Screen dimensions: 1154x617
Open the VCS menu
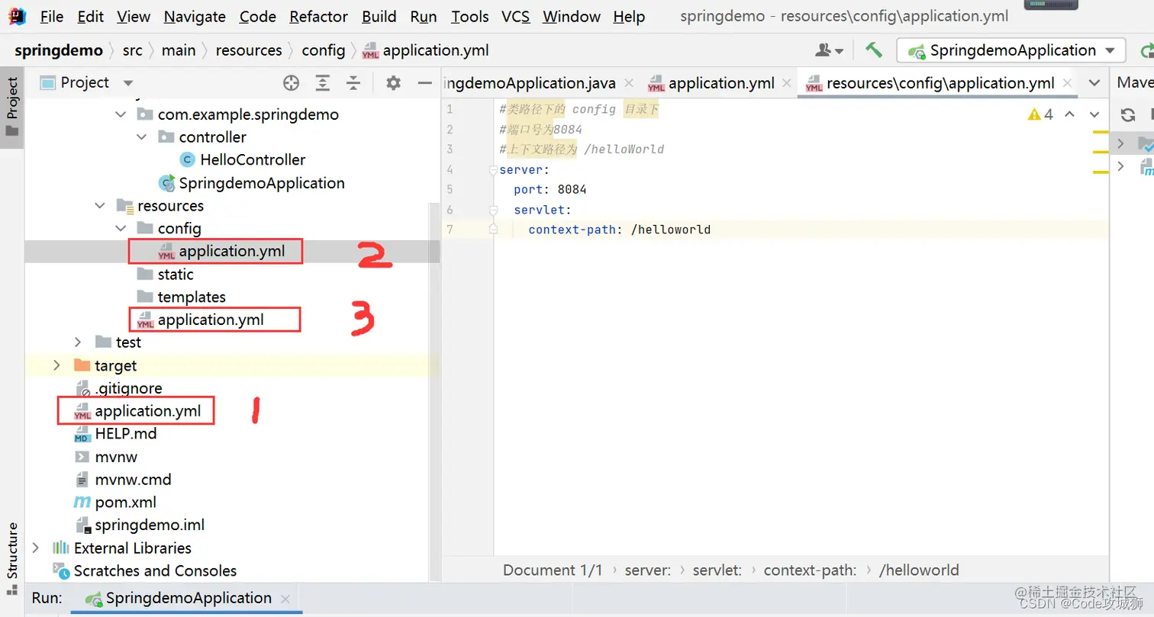[x=516, y=16]
